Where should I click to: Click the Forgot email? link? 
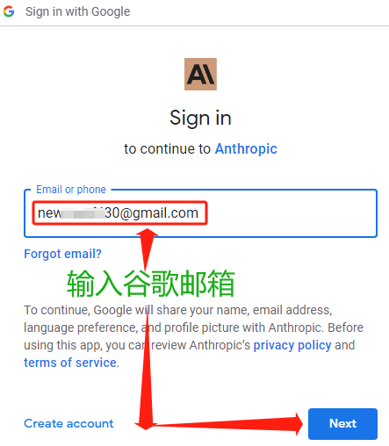click(62, 254)
